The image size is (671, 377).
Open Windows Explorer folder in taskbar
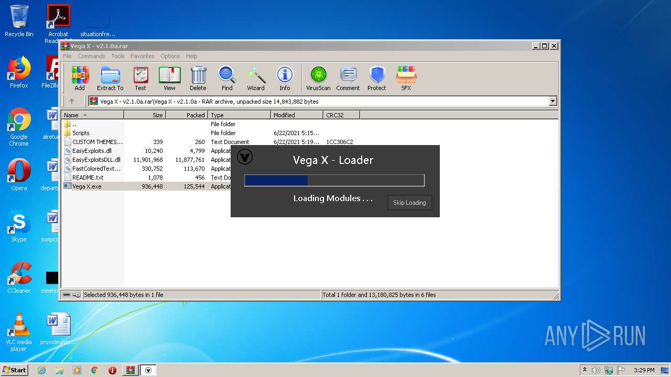click(x=59, y=370)
